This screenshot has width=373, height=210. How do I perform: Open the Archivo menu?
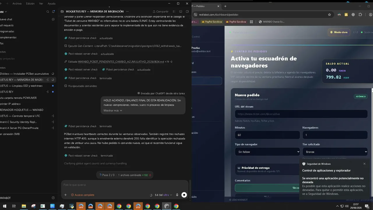17,3
